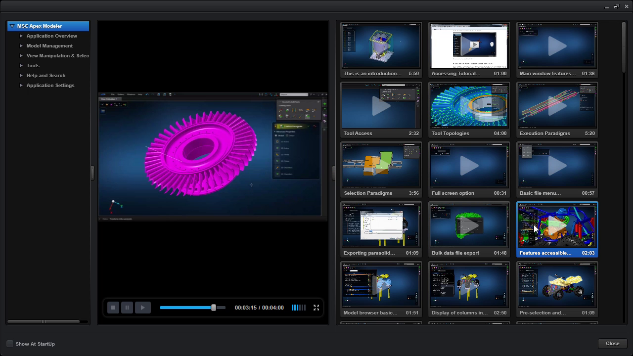This screenshot has width=633, height=356.
Task: Expand the Model Management node
Action: (x=21, y=46)
